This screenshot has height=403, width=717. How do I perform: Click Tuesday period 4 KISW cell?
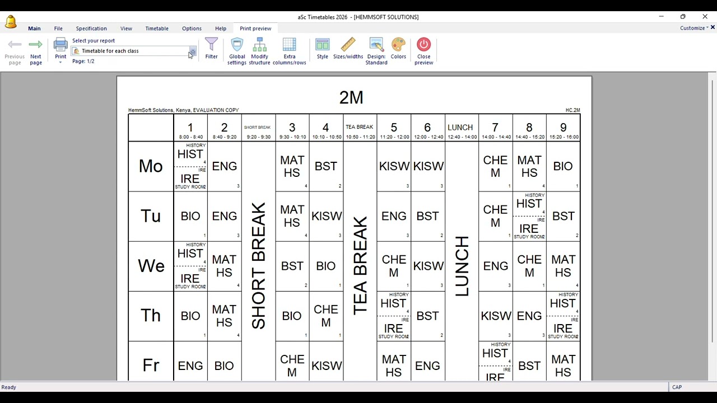coord(326,216)
